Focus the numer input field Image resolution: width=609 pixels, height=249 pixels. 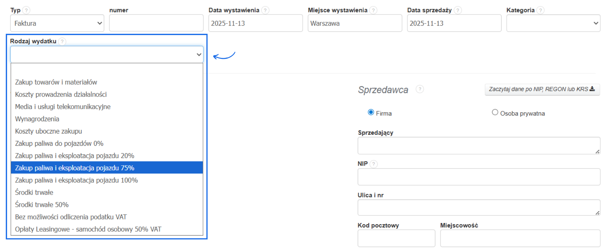coord(156,23)
